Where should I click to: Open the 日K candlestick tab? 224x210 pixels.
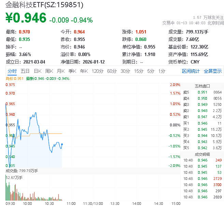(37, 71)
